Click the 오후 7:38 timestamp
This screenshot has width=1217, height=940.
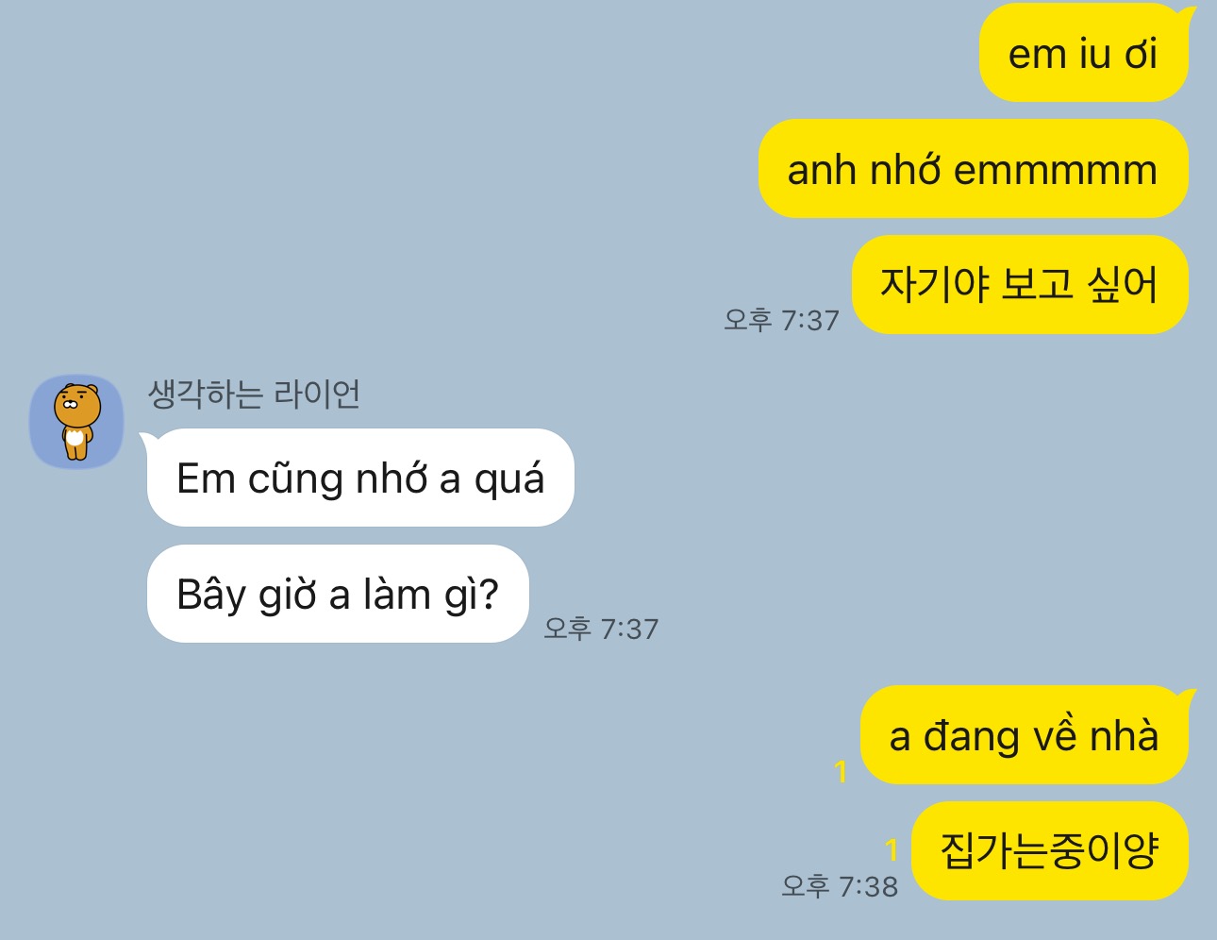pyautogui.click(x=840, y=886)
